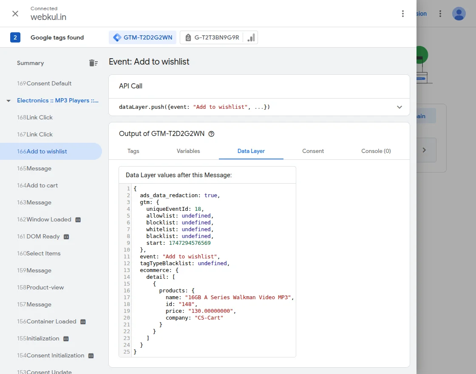The width and height of the screenshot is (476, 374).
Task: Click the code icon next to Consent Initialization
Action: (x=91, y=356)
